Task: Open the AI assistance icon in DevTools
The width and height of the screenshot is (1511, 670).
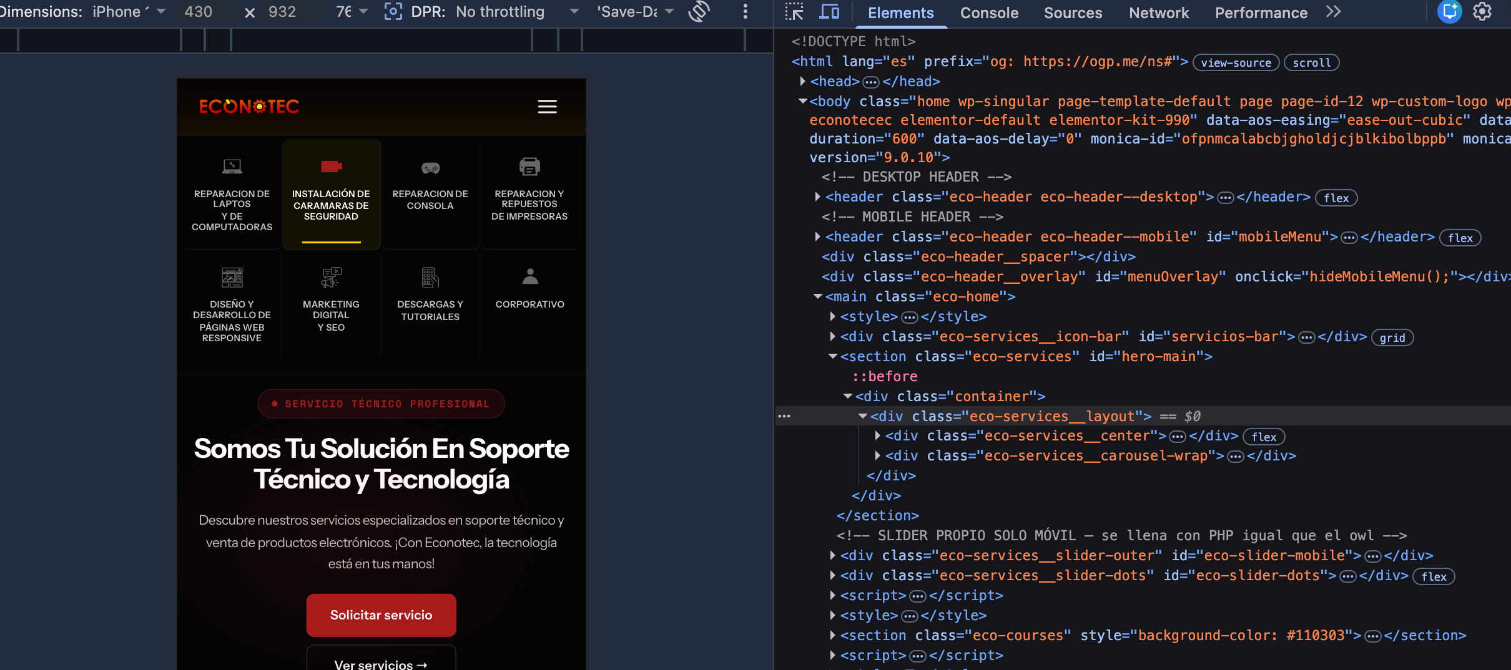Action: click(x=1450, y=12)
